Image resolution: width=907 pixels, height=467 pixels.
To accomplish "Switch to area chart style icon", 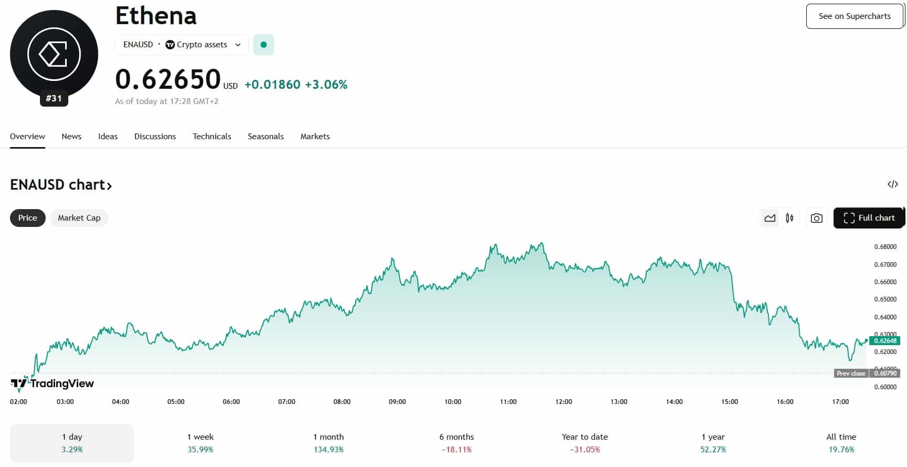I will point(769,218).
